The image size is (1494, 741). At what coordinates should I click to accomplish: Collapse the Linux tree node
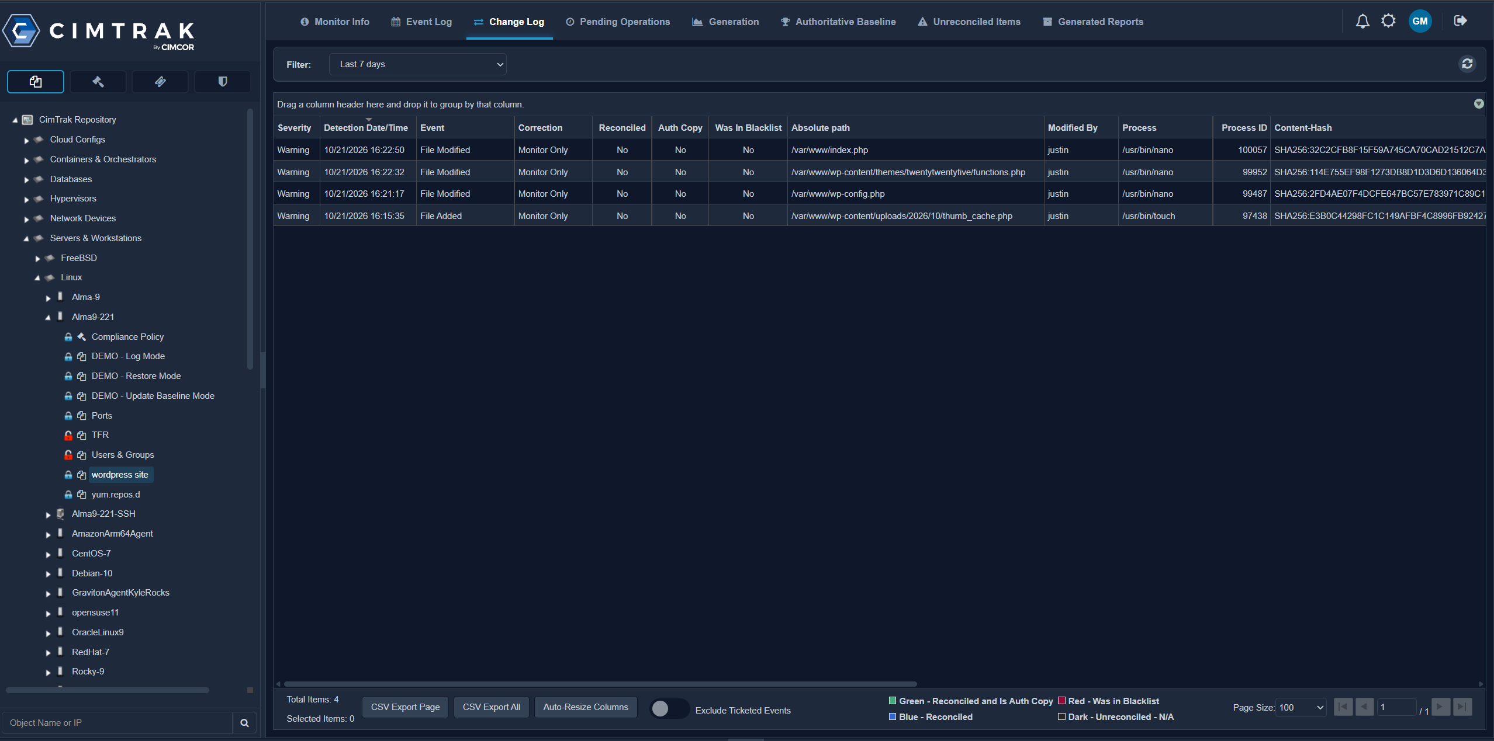[x=37, y=278]
